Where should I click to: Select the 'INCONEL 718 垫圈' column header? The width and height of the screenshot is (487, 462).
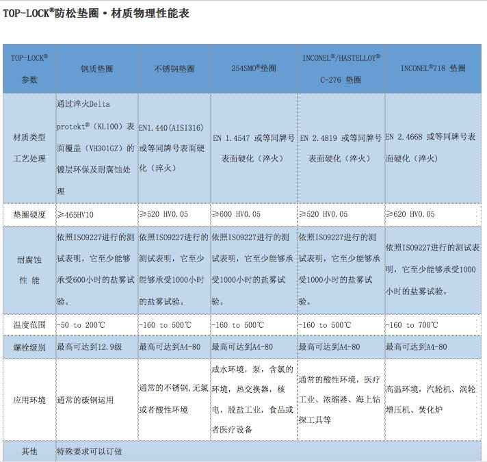point(432,68)
